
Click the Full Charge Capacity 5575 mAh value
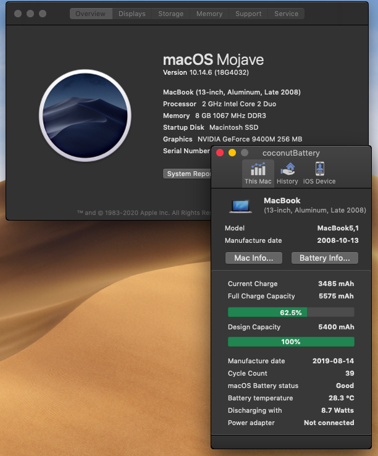click(336, 296)
